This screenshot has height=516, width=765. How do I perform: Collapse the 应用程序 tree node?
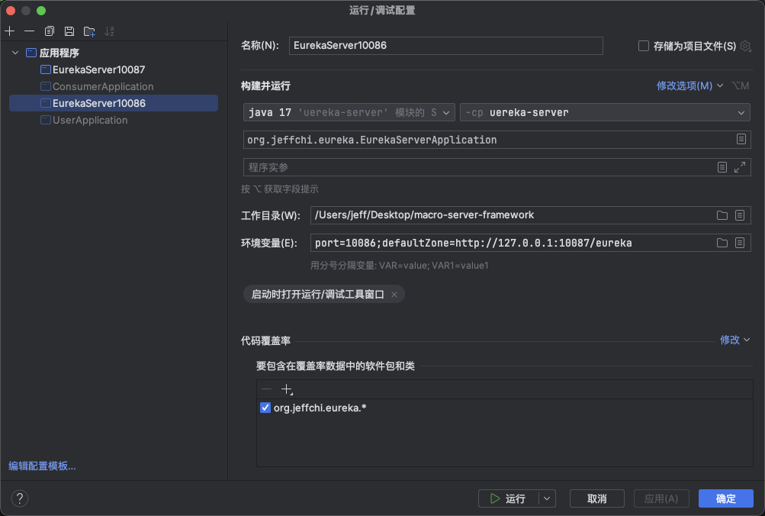click(16, 53)
